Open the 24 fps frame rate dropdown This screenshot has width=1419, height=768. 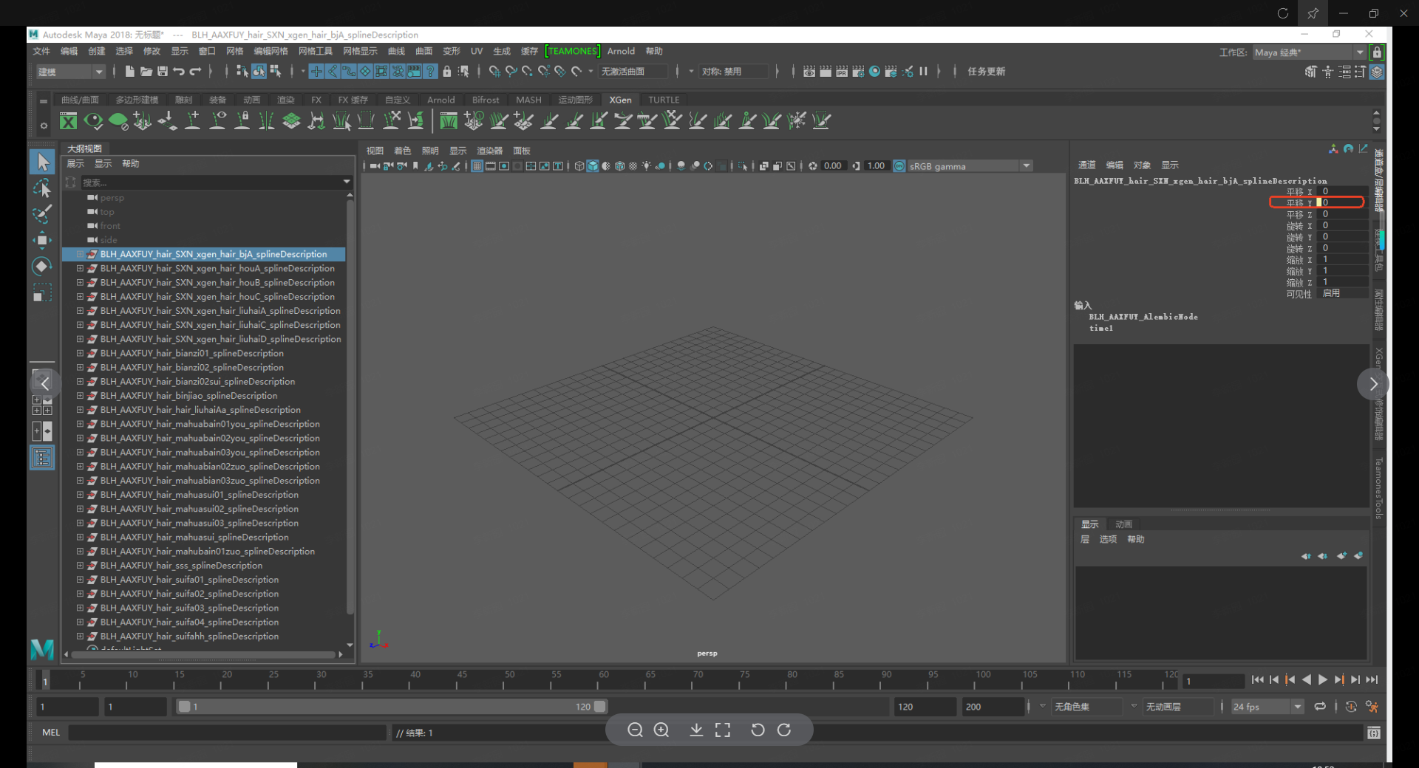[x=1297, y=707]
